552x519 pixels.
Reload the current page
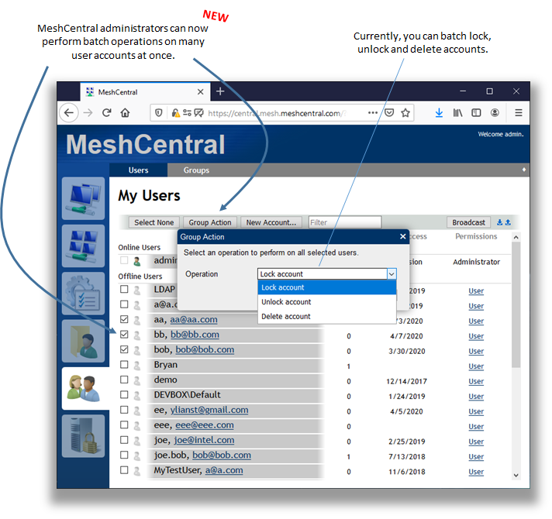click(107, 113)
